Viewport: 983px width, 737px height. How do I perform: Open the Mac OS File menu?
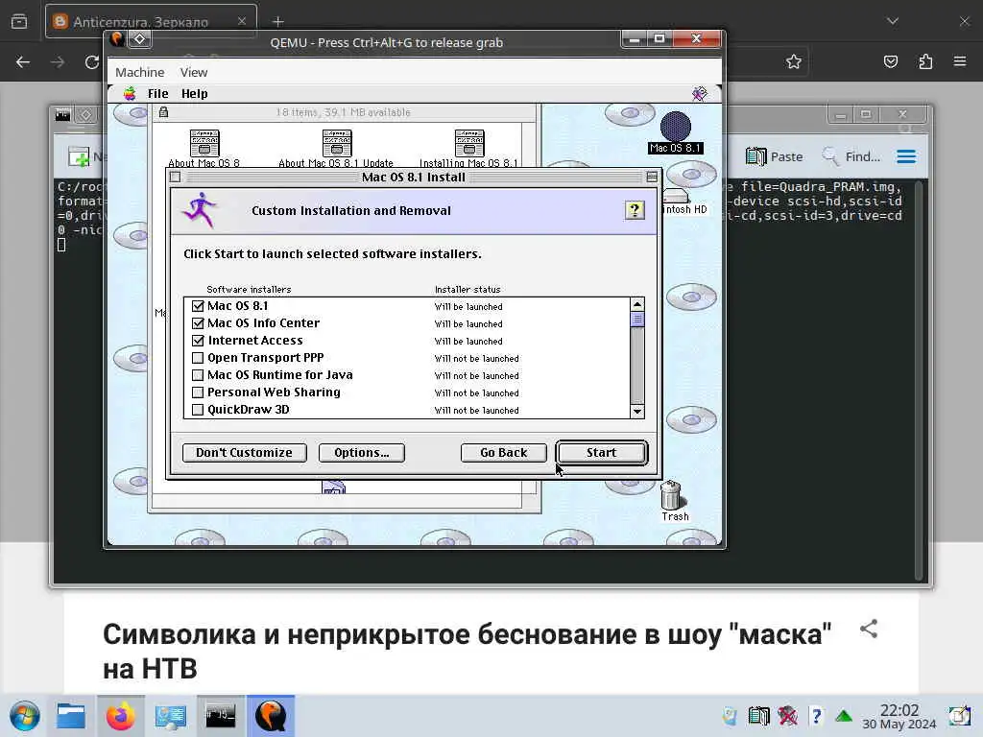pyautogui.click(x=158, y=93)
